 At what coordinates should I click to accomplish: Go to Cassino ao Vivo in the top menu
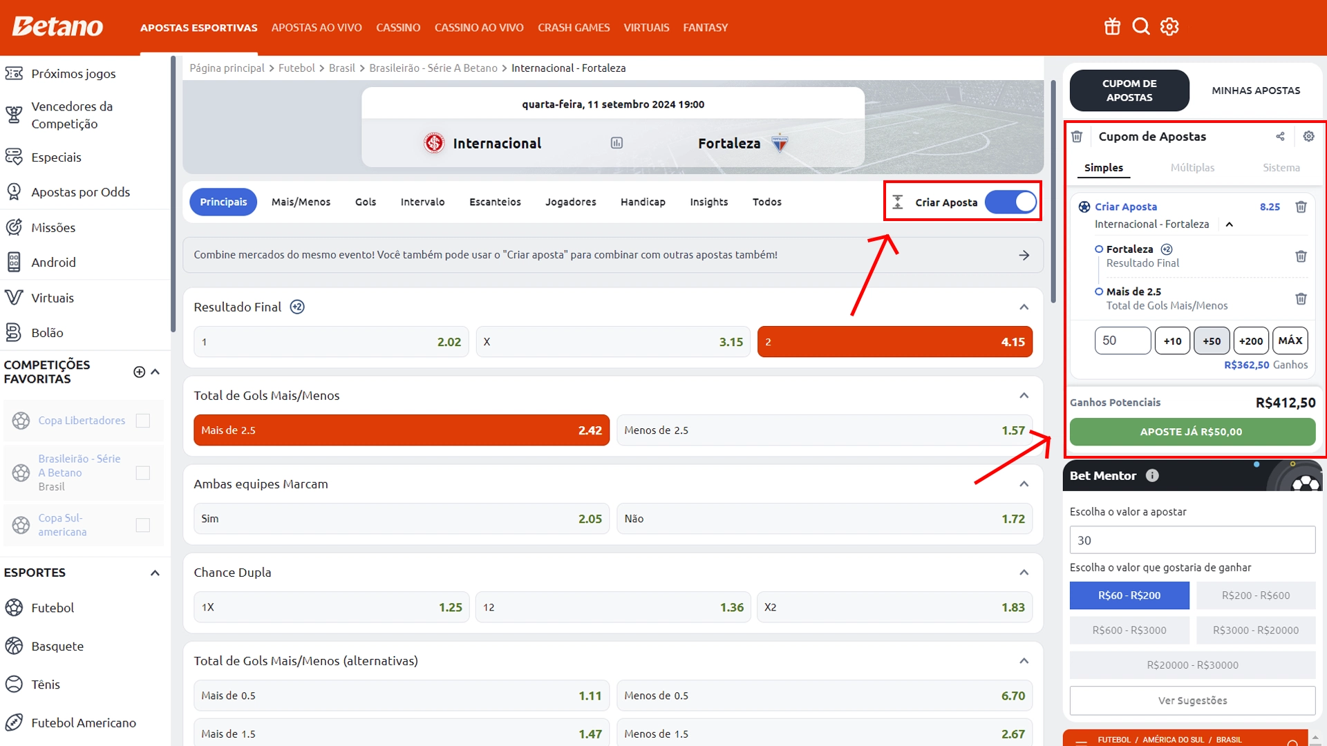(x=479, y=28)
